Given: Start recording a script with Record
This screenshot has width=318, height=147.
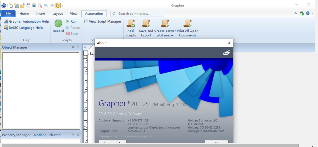Looking at the screenshot, I should (x=58, y=26).
